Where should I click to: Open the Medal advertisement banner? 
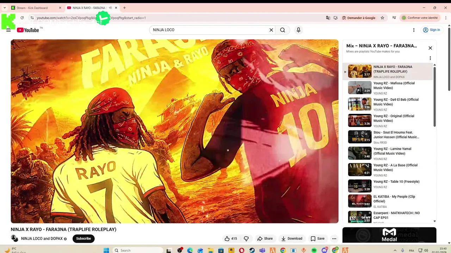coord(389,235)
